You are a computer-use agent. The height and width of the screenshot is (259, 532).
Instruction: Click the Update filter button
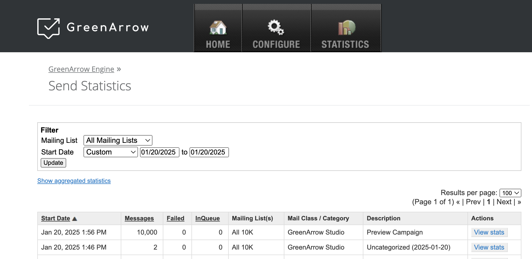click(53, 163)
